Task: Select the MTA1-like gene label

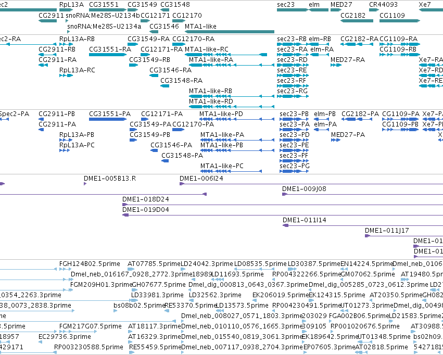Action: [x=200, y=26]
